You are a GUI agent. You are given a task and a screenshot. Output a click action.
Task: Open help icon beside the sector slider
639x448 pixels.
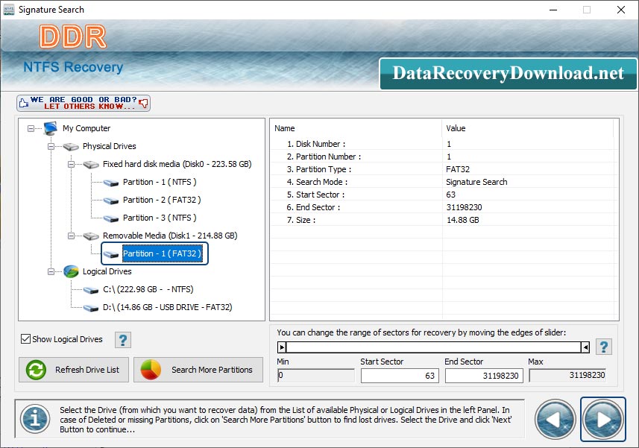pos(603,347)
